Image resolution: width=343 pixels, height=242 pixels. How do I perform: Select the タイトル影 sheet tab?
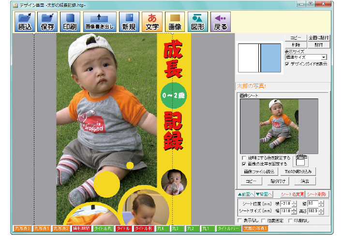pyautogui.click(x=144, y=228)
